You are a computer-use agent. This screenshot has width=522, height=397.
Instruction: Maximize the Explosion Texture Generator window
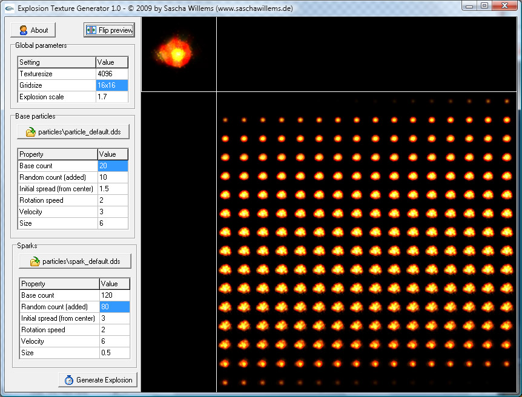tap(484, 6)
